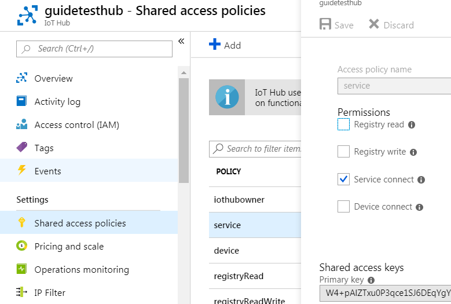Select the service policy row
The height and width of the screenshot is (304, 451).
255,225
